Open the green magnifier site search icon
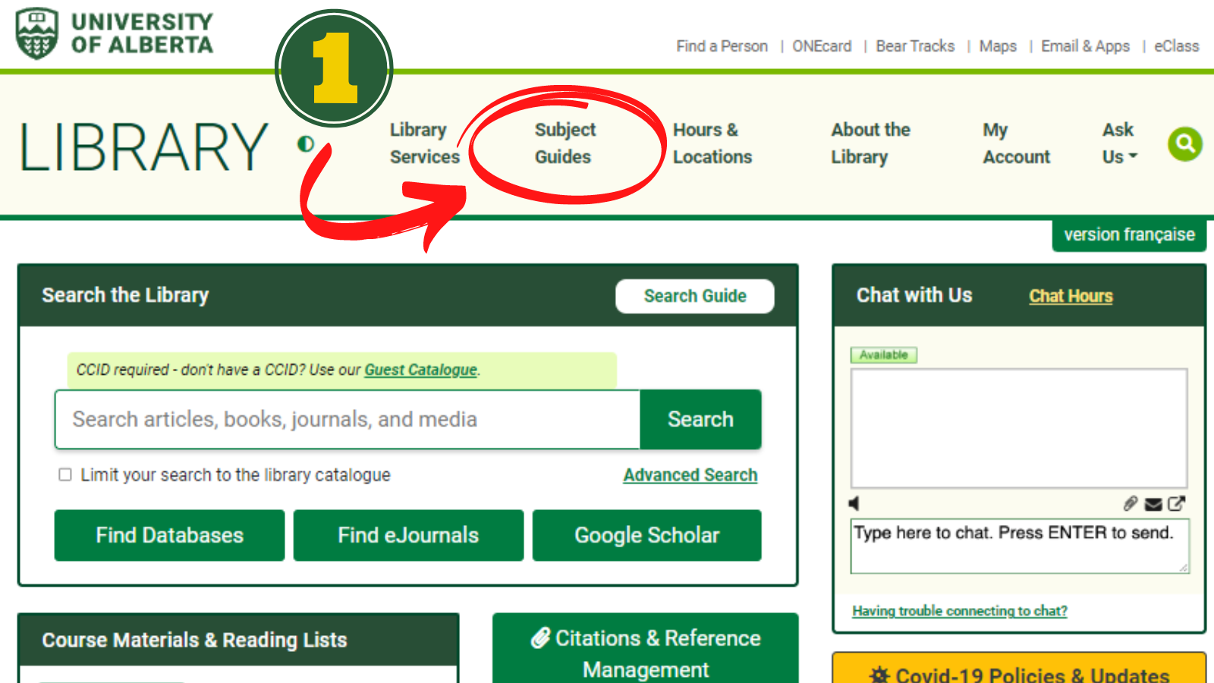The height and width of the screenshot is (683, 1214). point(1185,143)
